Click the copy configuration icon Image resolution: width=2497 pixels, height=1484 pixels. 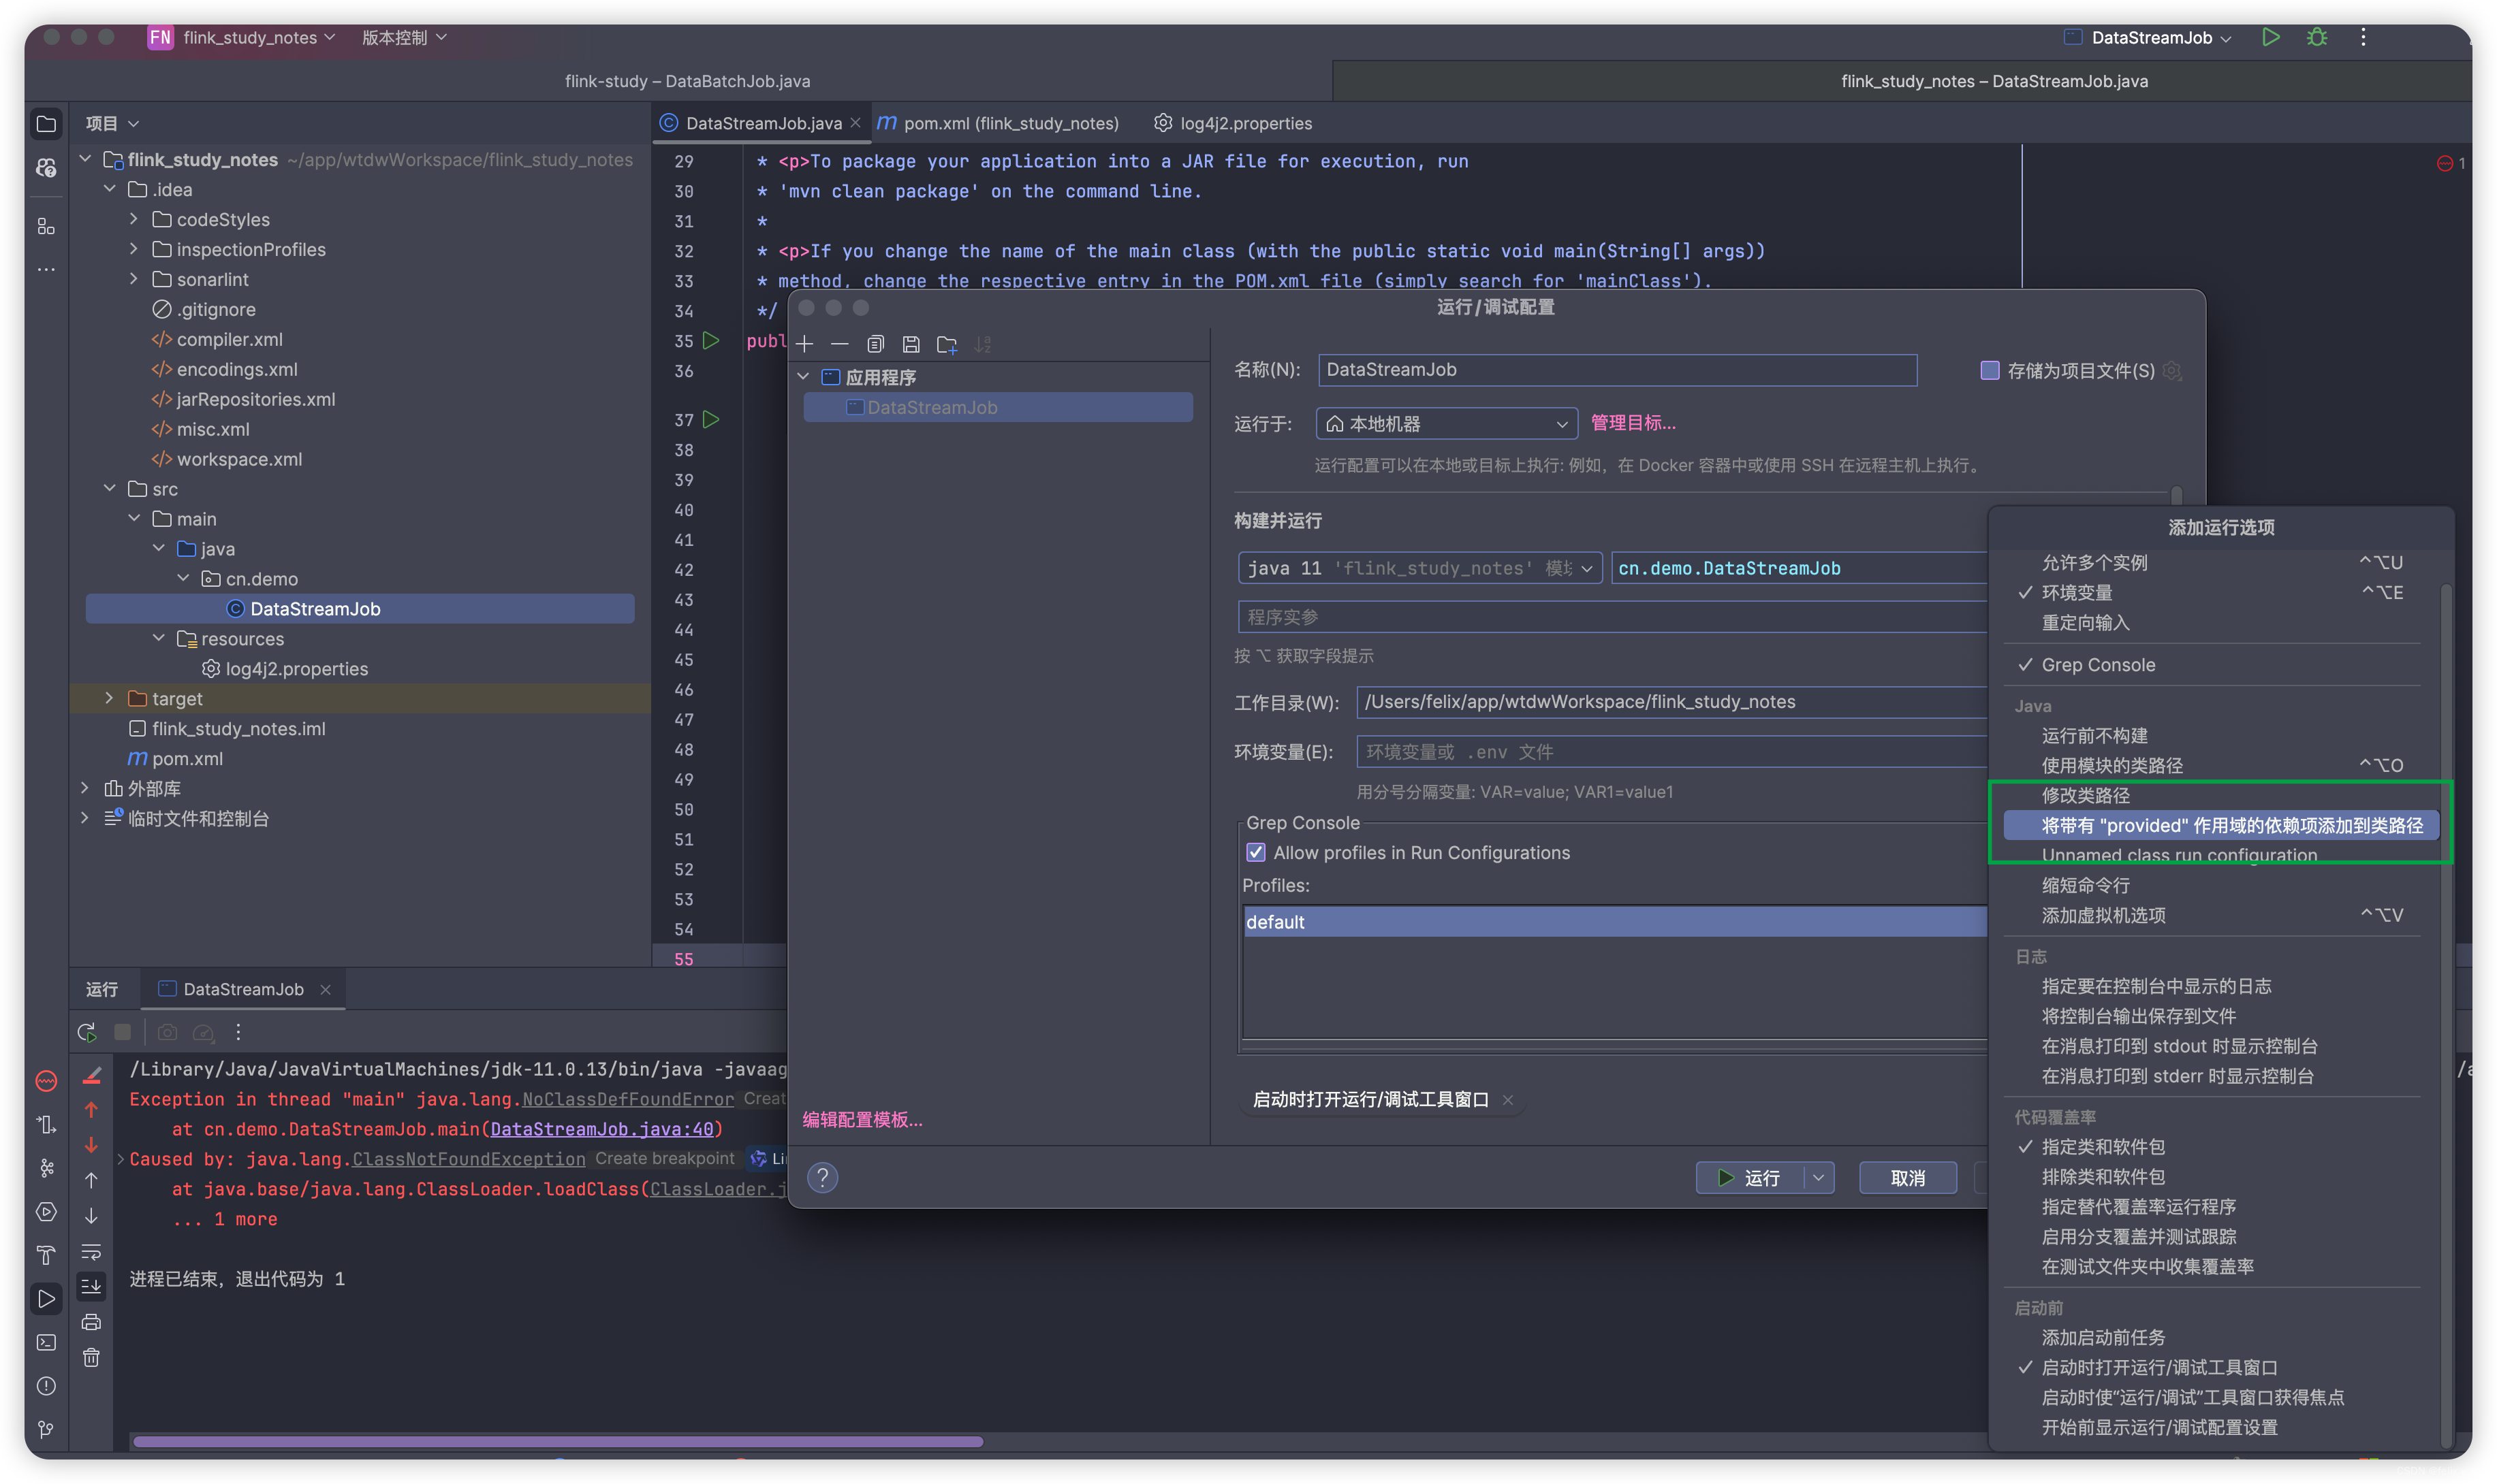(x=875, y=344)
